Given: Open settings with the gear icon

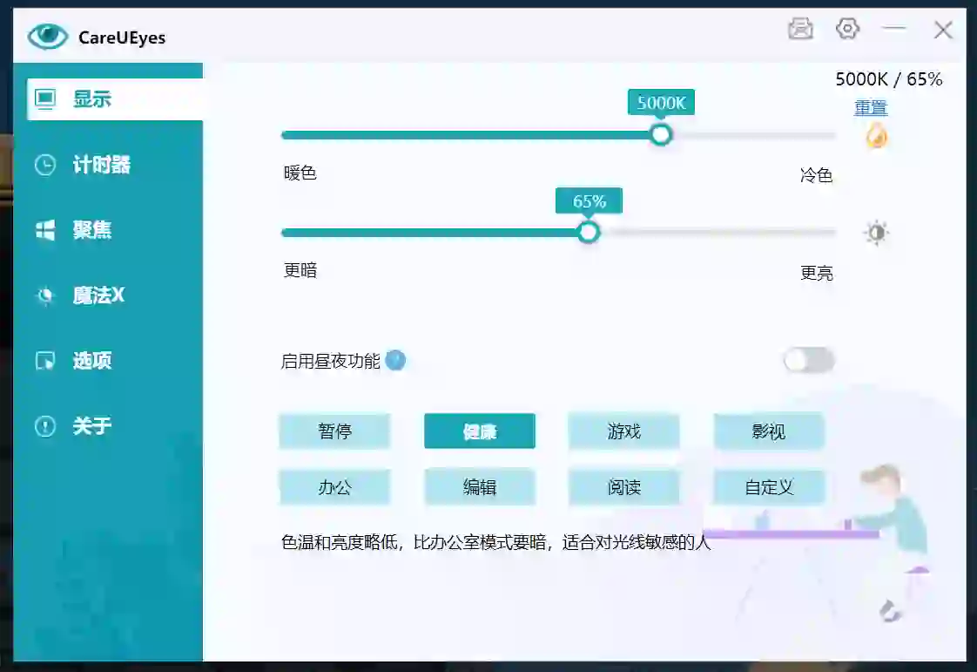Looking at the screenshot, I should [x=846, y=29].
